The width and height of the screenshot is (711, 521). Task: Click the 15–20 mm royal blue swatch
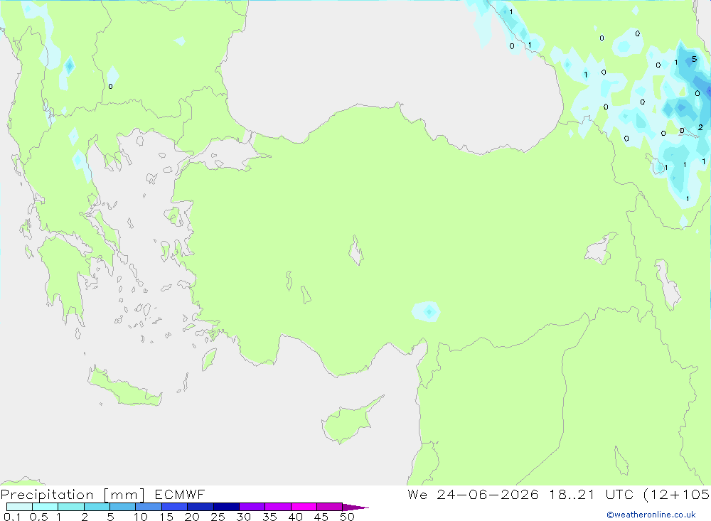pos(175,507)
